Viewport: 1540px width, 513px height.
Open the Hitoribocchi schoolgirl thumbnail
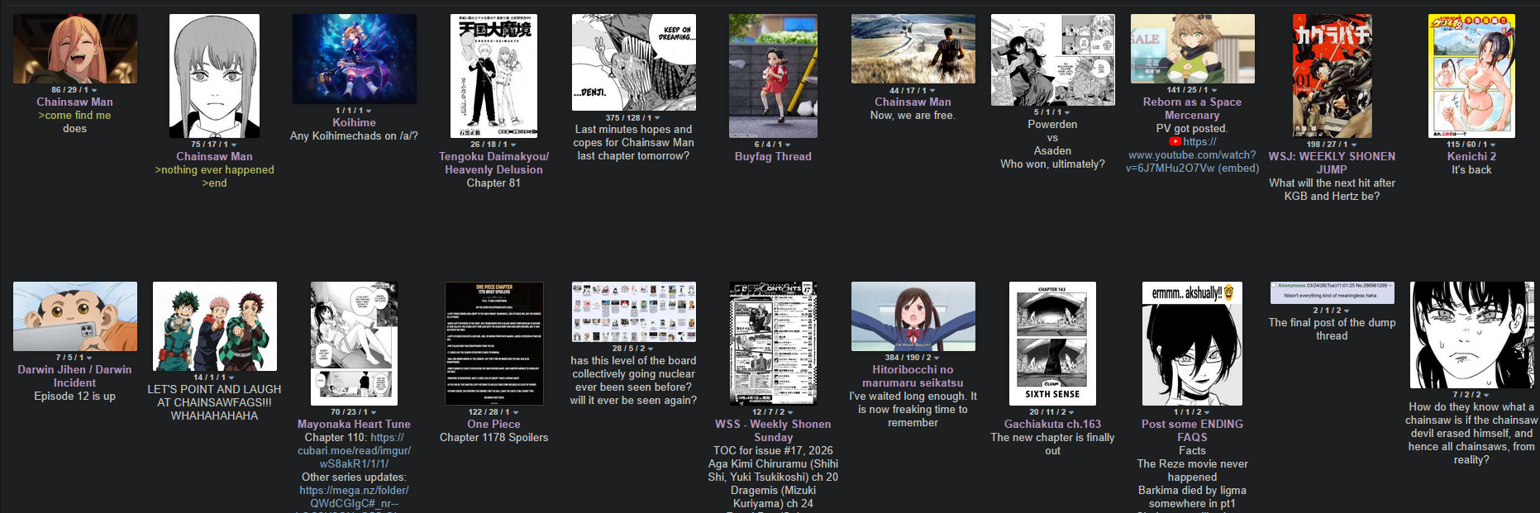(913, 316)
